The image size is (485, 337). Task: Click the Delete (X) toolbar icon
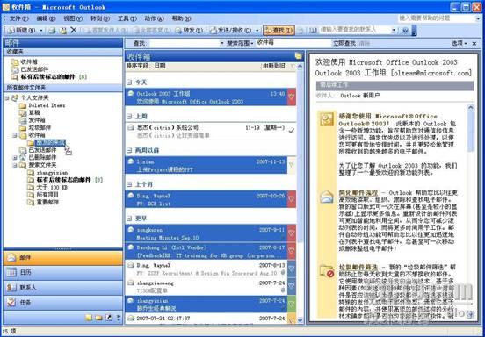click(x=74, y=30)
